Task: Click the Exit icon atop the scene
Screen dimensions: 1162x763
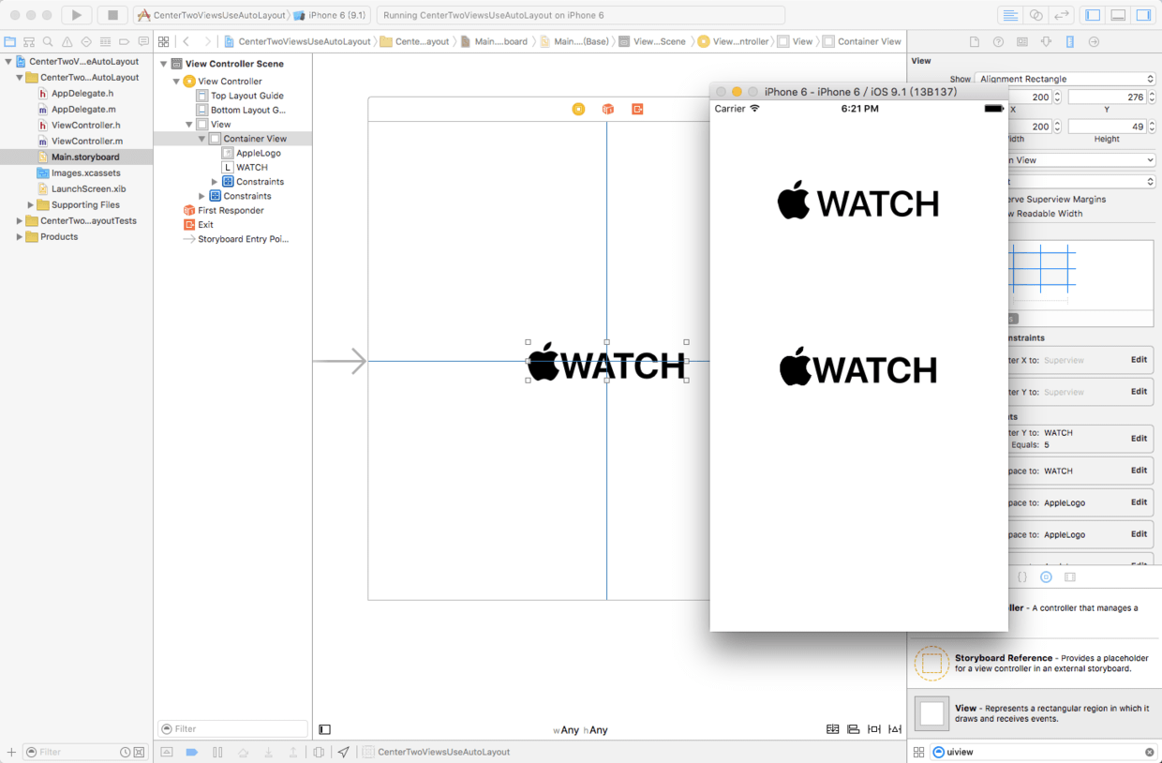Action: (x=637, y=110)
